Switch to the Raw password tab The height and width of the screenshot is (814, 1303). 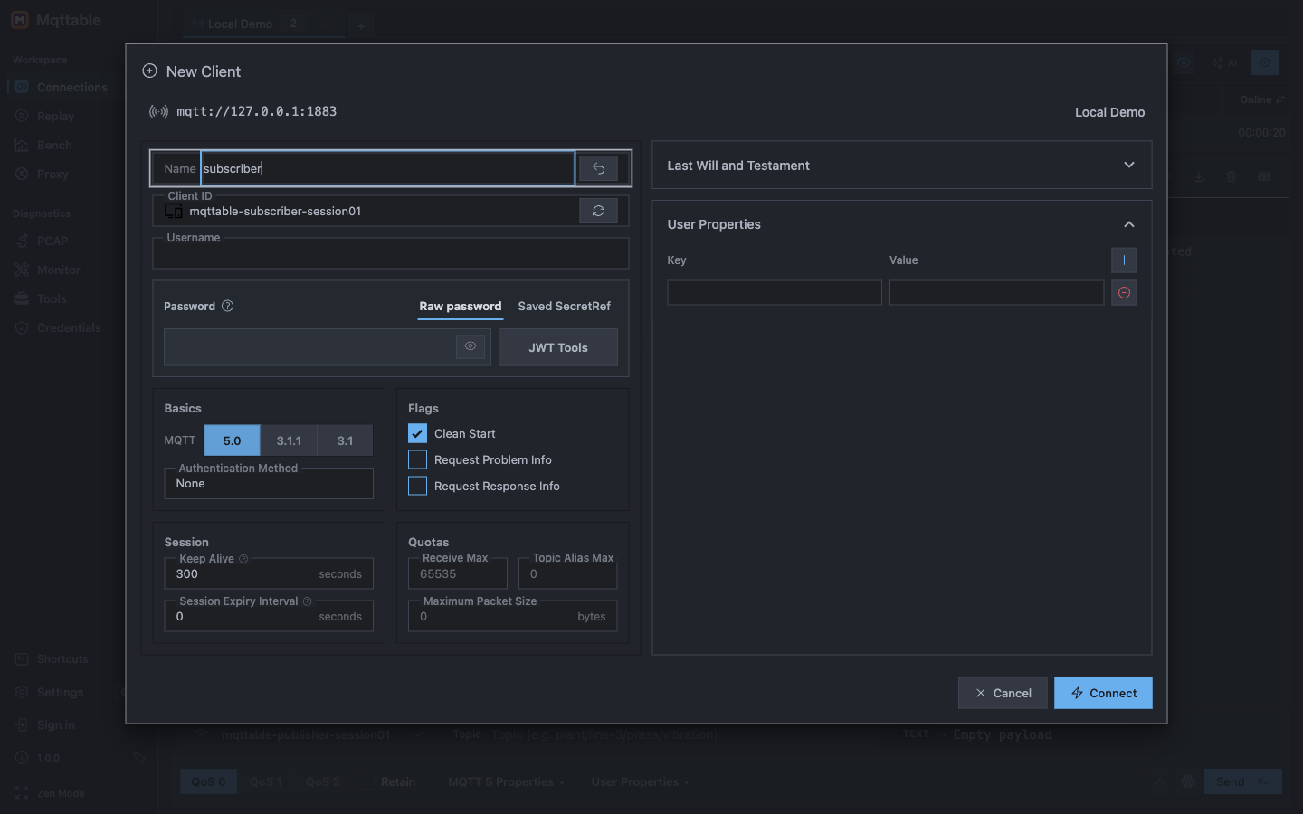tap(461, 306)
